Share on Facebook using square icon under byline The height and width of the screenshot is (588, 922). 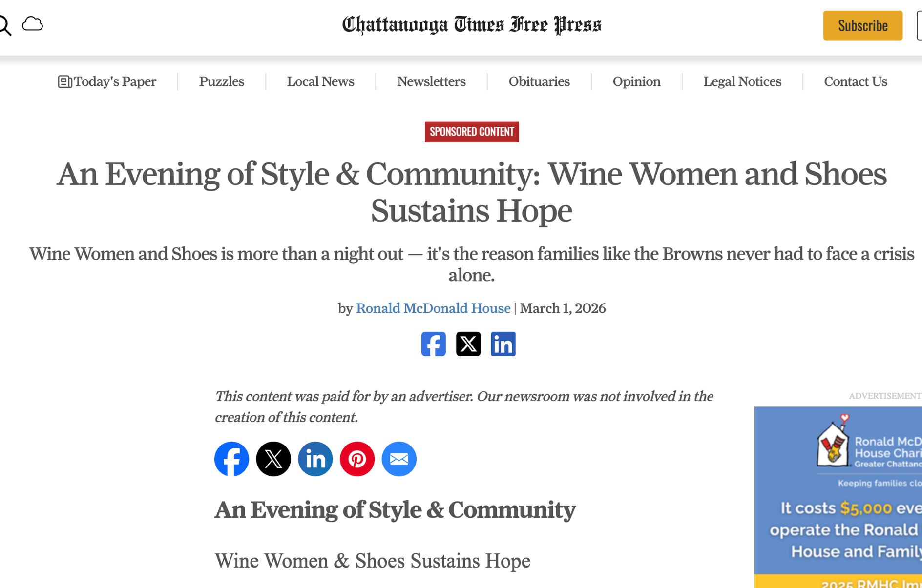point(433,344)
